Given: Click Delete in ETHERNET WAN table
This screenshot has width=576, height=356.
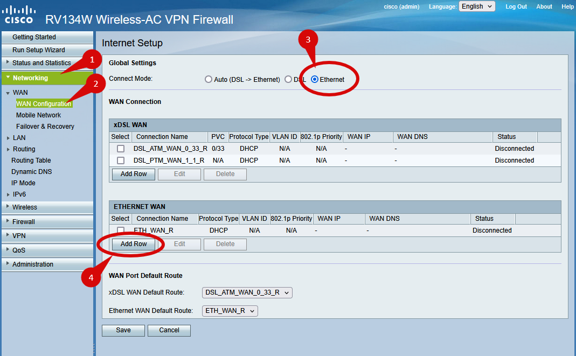Looking at the screenshot, I should coord(225,244).
